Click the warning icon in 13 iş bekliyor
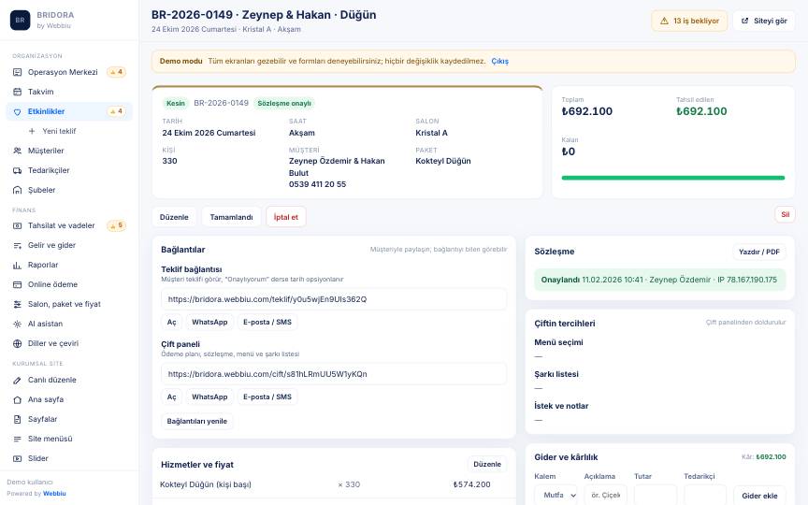The height and width of the screenshot is (505, 808). tap(664, 22)
